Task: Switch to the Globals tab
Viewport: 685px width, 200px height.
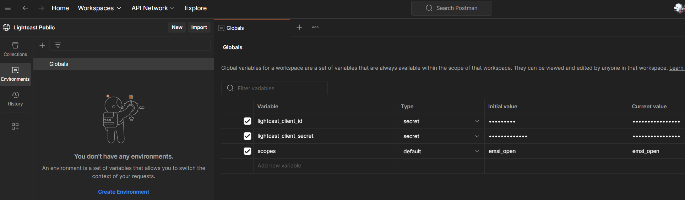Action: coord(252,28)
